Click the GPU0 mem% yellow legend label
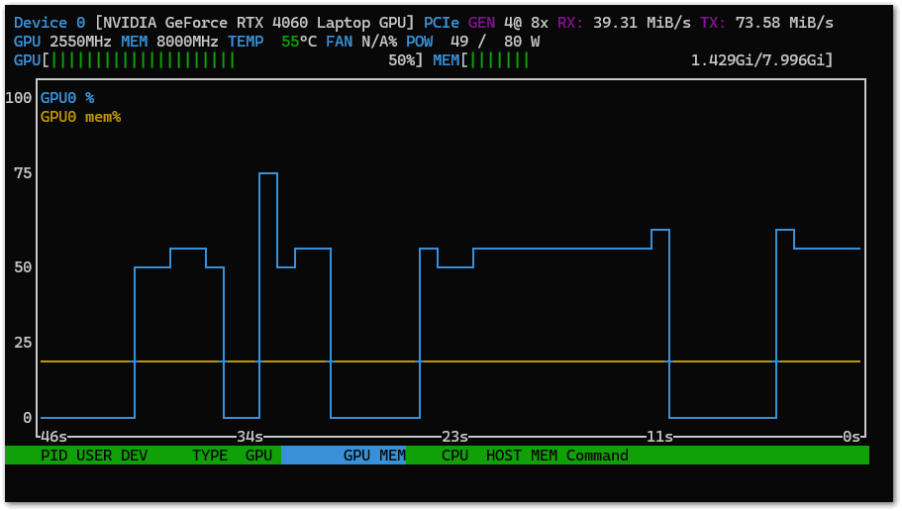Viewport: 902px width, 511px height. click(80, 117)
